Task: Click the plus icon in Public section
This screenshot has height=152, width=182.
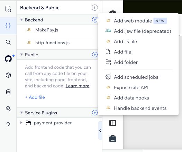Action: (x=95, y=55)
